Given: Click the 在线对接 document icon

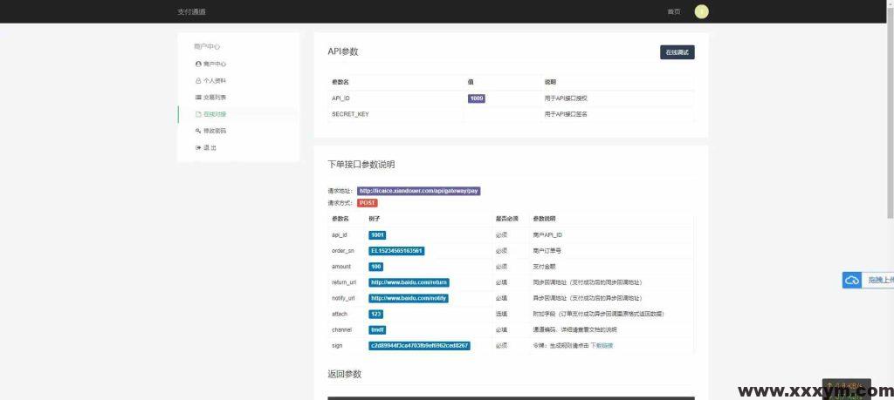Looking at the screenshot, I should pos(198,114).
